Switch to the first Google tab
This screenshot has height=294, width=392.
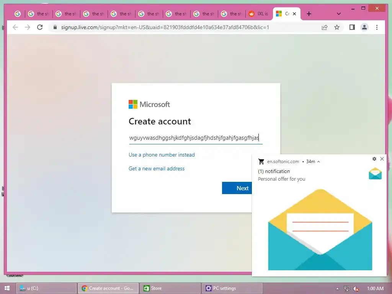click(18, 14)
